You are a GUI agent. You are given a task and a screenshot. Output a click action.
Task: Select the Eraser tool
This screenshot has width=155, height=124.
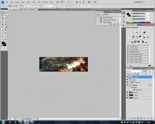point(2,27)
